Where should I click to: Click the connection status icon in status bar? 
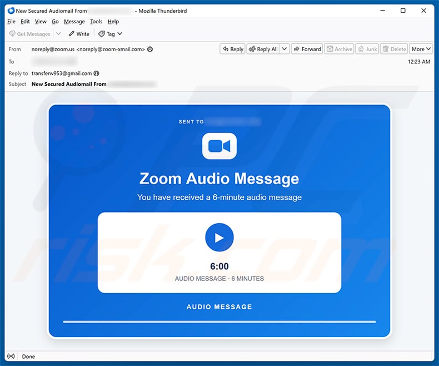(x=11, y=357)
